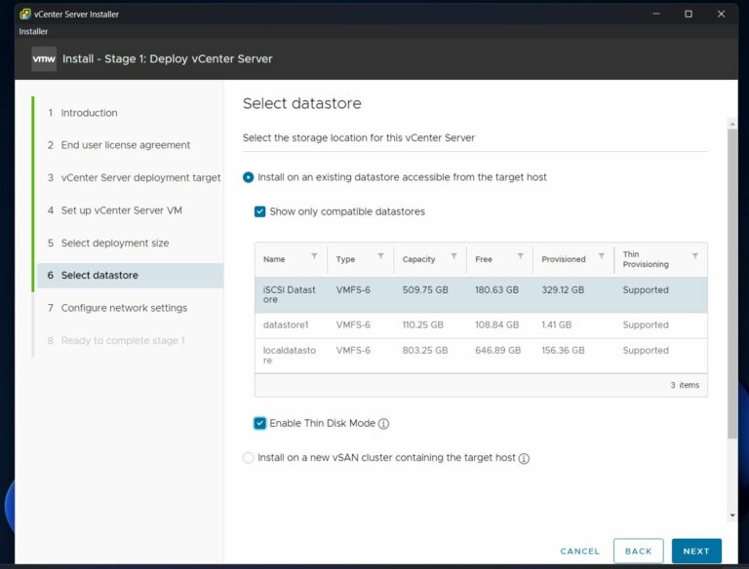This screenshot has height=569, width=749.
Task: Click the Provisioned column header
Action: coord(564,259)
